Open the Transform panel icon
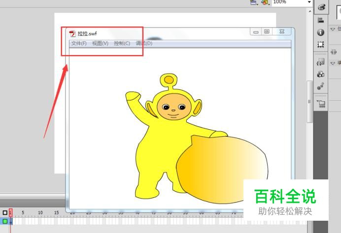 (321, 44)
